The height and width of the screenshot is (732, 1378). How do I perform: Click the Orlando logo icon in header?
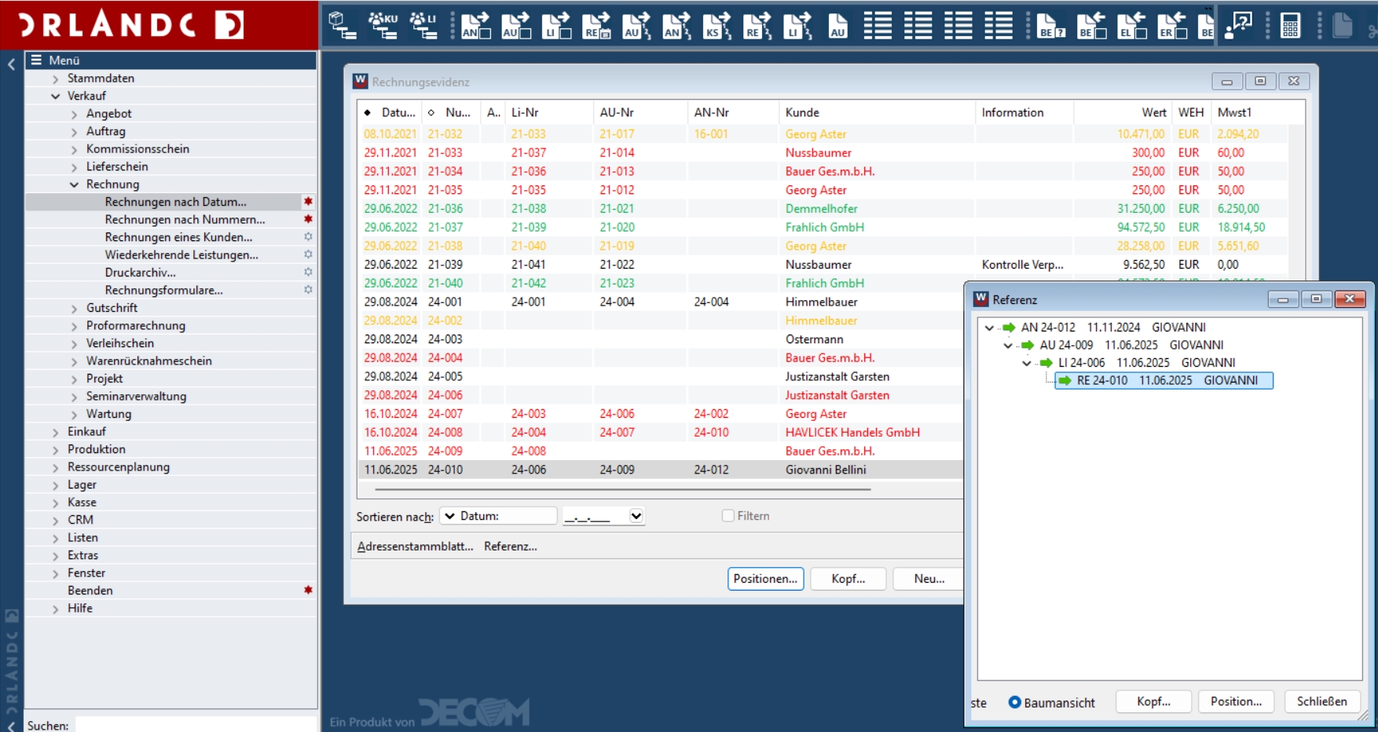229,24
